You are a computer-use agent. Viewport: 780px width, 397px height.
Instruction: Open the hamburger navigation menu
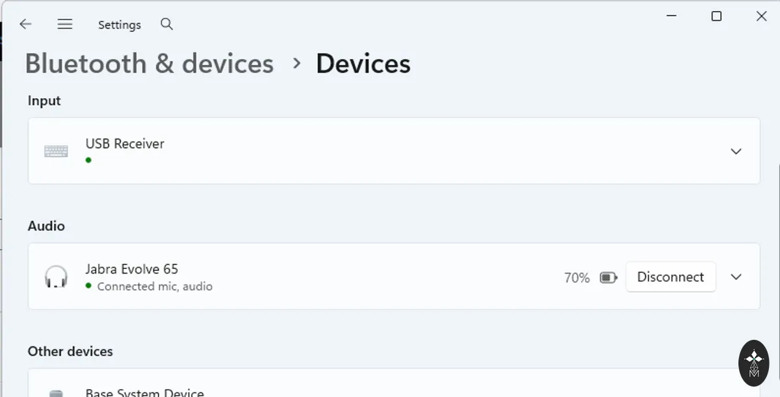coord(64,24)
